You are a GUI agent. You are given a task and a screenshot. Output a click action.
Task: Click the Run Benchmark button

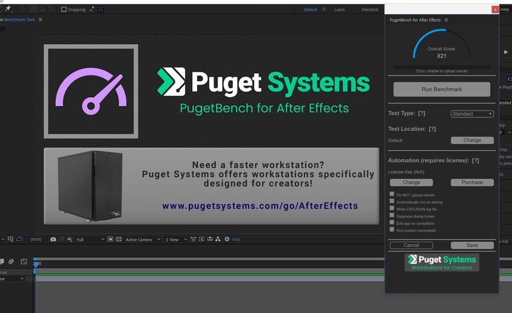pos(442,89)
